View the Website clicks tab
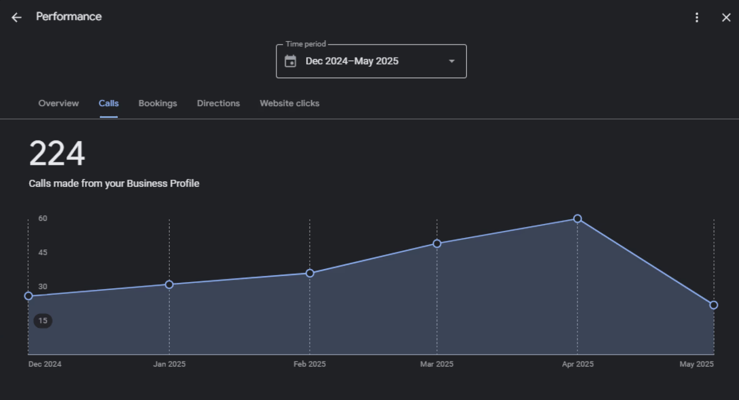Image resolution: width=739 pixels, height=400 pixels. click(x=289, y=103)
